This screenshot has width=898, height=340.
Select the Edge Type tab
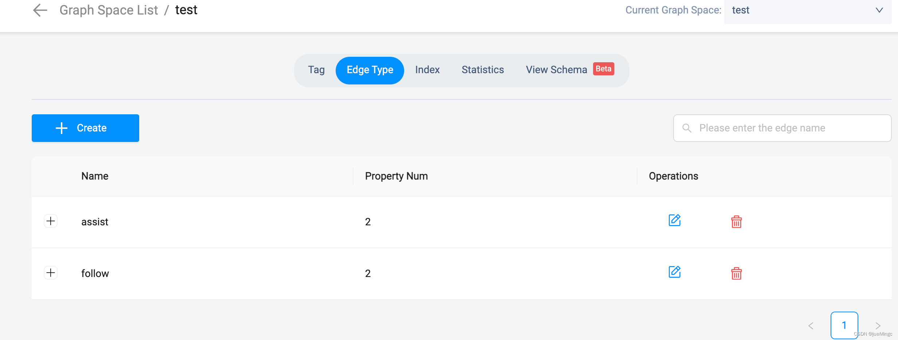370,71
